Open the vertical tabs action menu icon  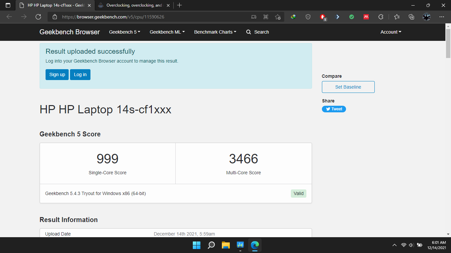point(8,5)
